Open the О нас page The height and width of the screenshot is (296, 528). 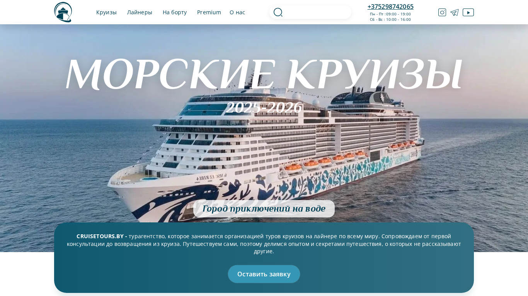(237, 12)
